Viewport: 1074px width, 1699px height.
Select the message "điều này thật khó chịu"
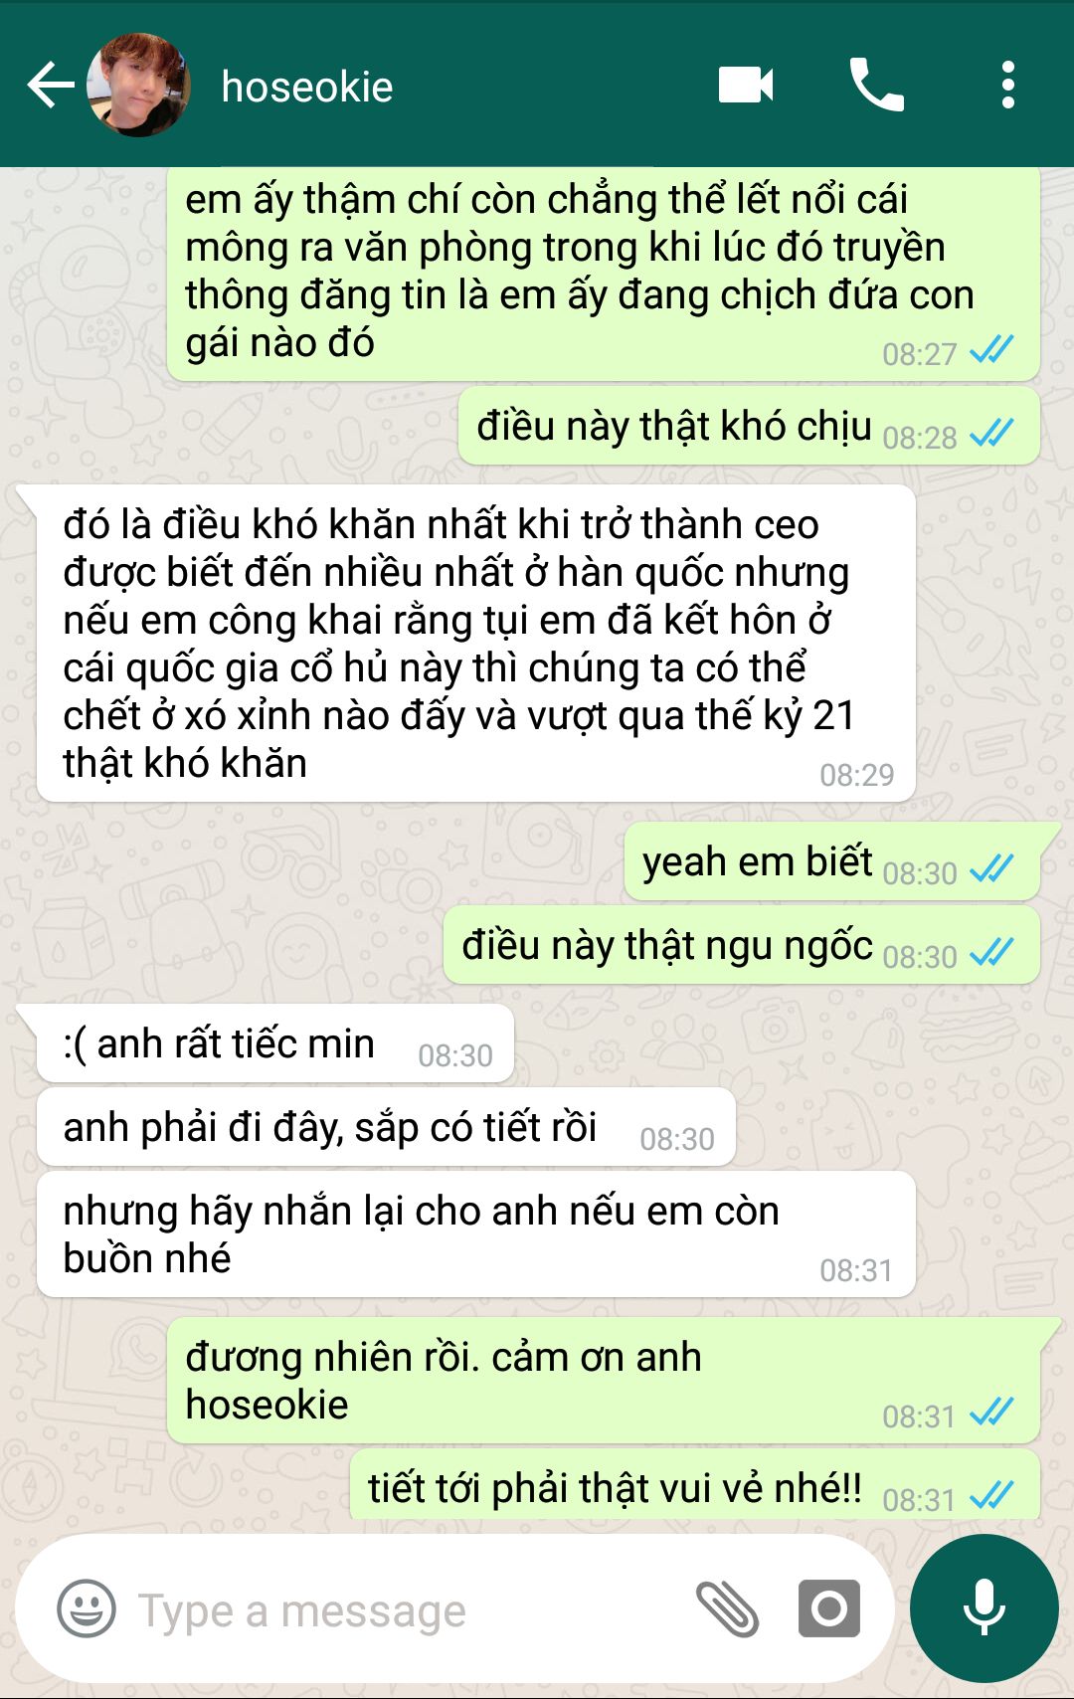coord(749,427)
